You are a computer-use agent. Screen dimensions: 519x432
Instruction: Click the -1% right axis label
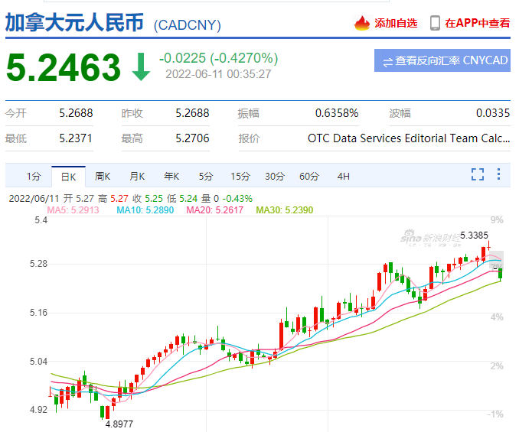click(x=495, y=414)
